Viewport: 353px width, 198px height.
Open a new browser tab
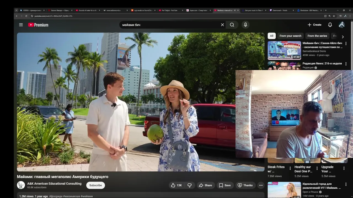tap(326, 10)
